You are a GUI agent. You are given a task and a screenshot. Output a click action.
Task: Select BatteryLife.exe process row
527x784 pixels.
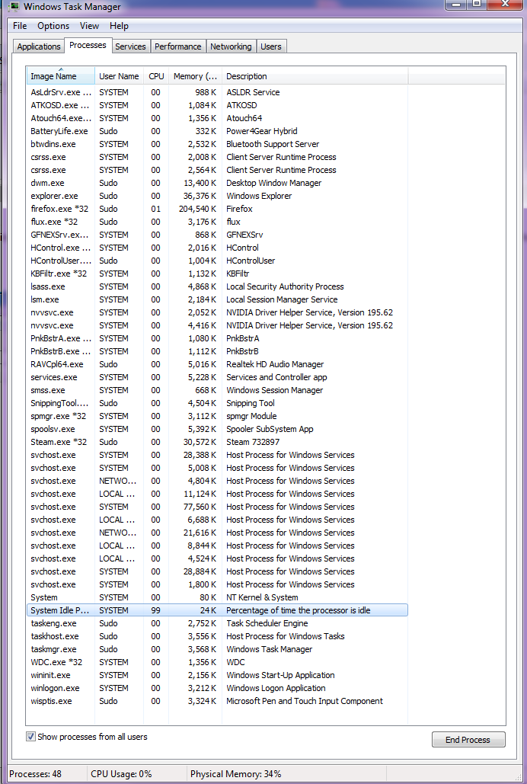[x=217, y=131]
